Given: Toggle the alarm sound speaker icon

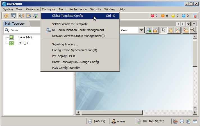Looking at the screenshot, I should tap(22, 16).
